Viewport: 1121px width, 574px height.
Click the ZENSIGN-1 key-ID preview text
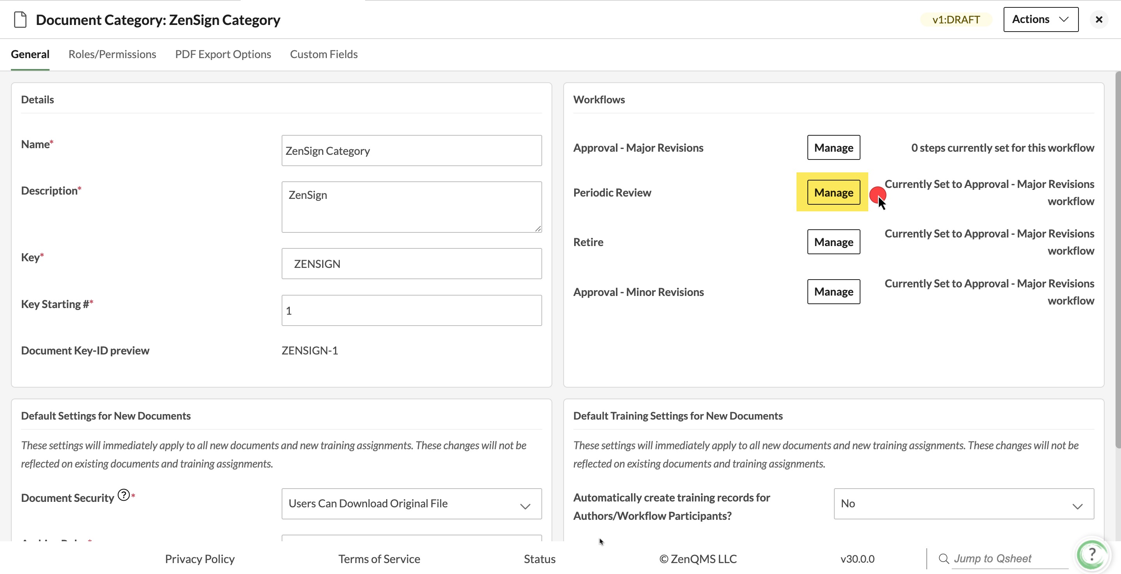coord(310,350)
